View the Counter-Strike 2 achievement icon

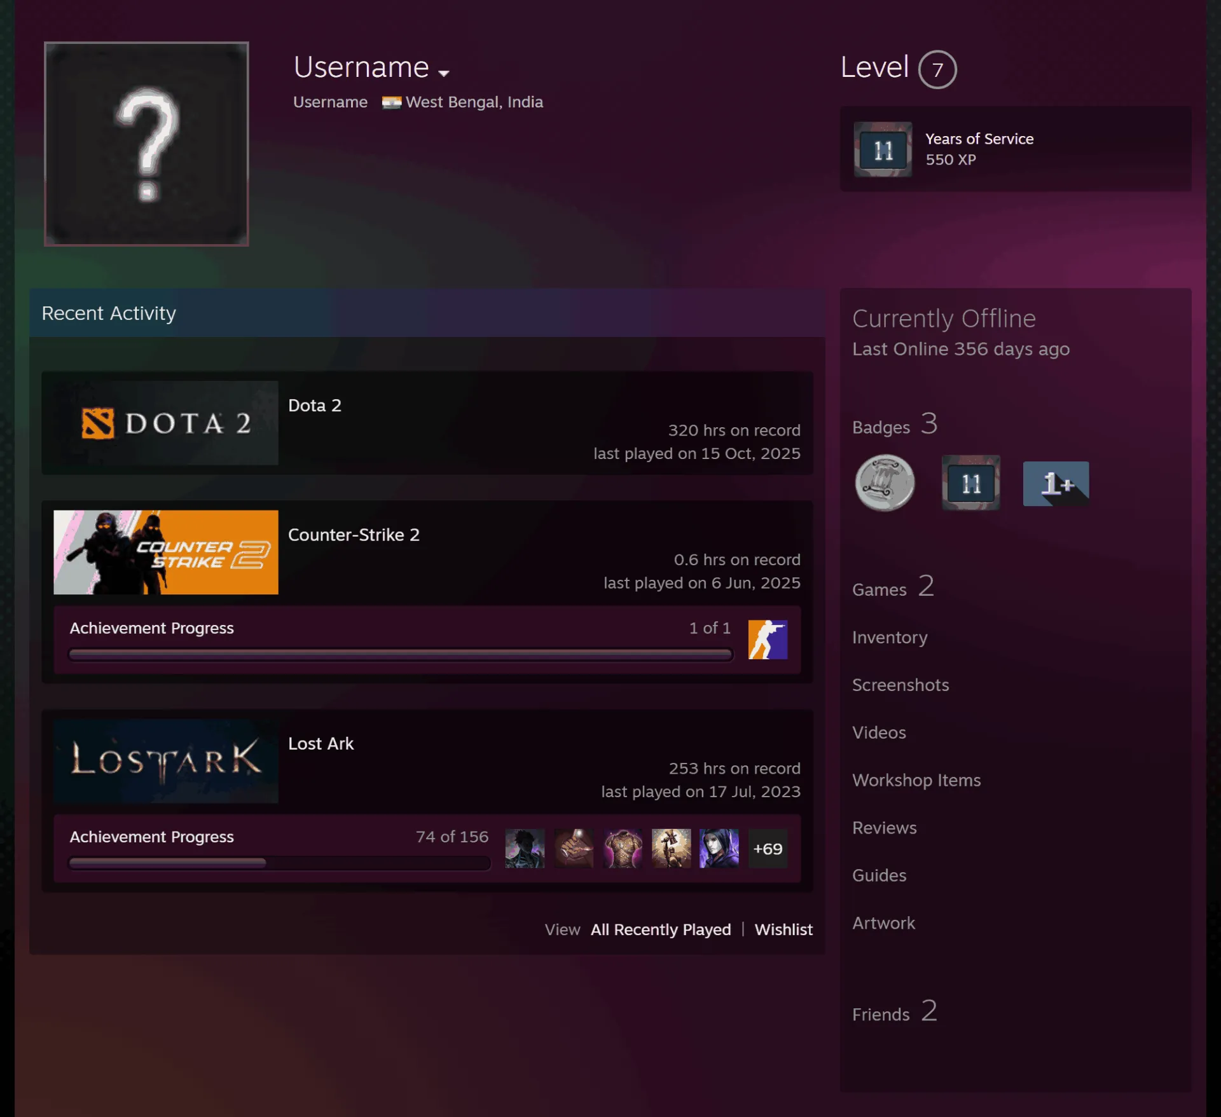(x=768, y=640)
